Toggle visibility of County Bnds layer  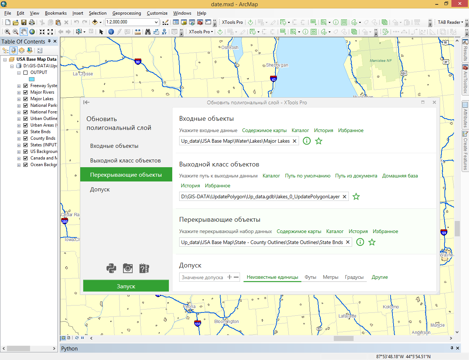[x=26, y=138]
